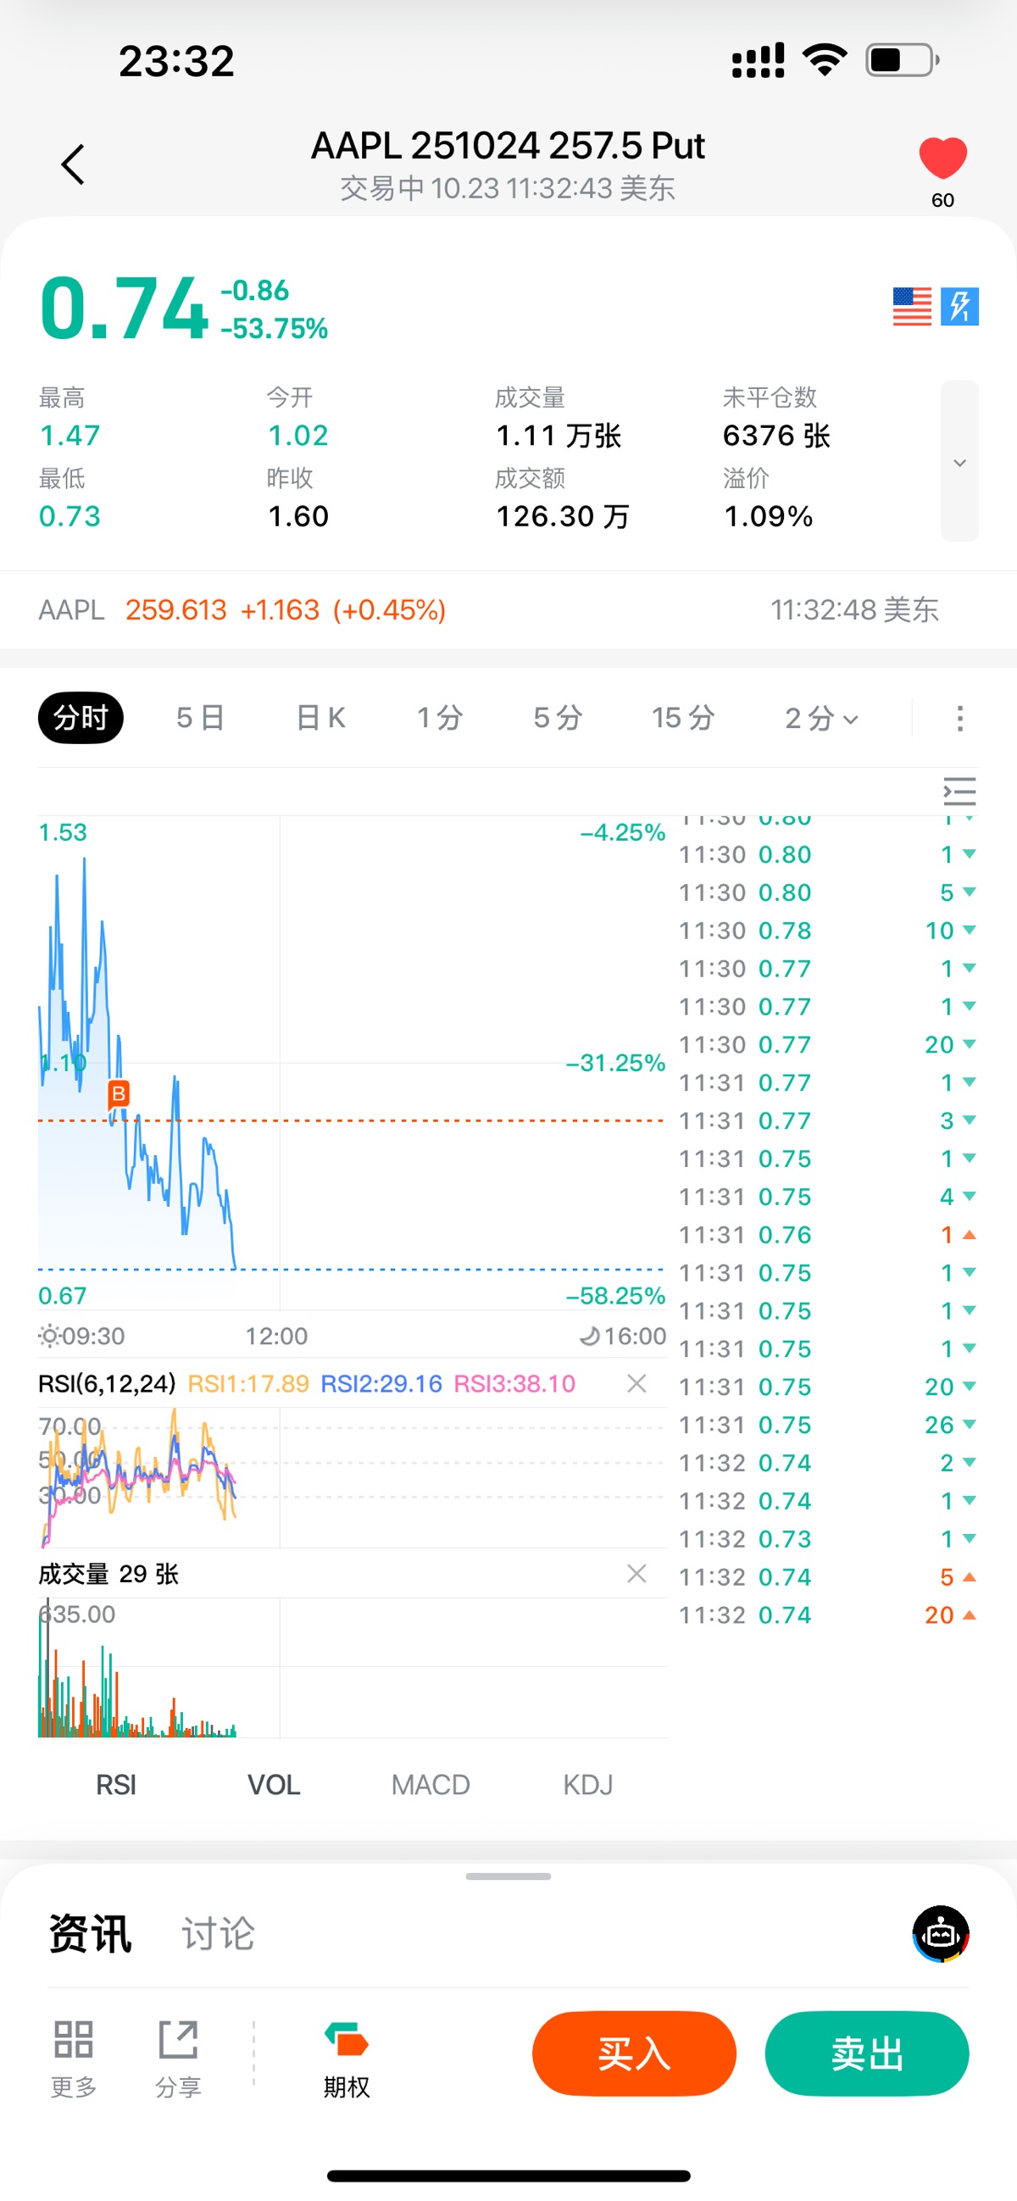Open chart options three-dot menu
The width and height of the screenshot is (1017, 2201).
click(959, 718)
